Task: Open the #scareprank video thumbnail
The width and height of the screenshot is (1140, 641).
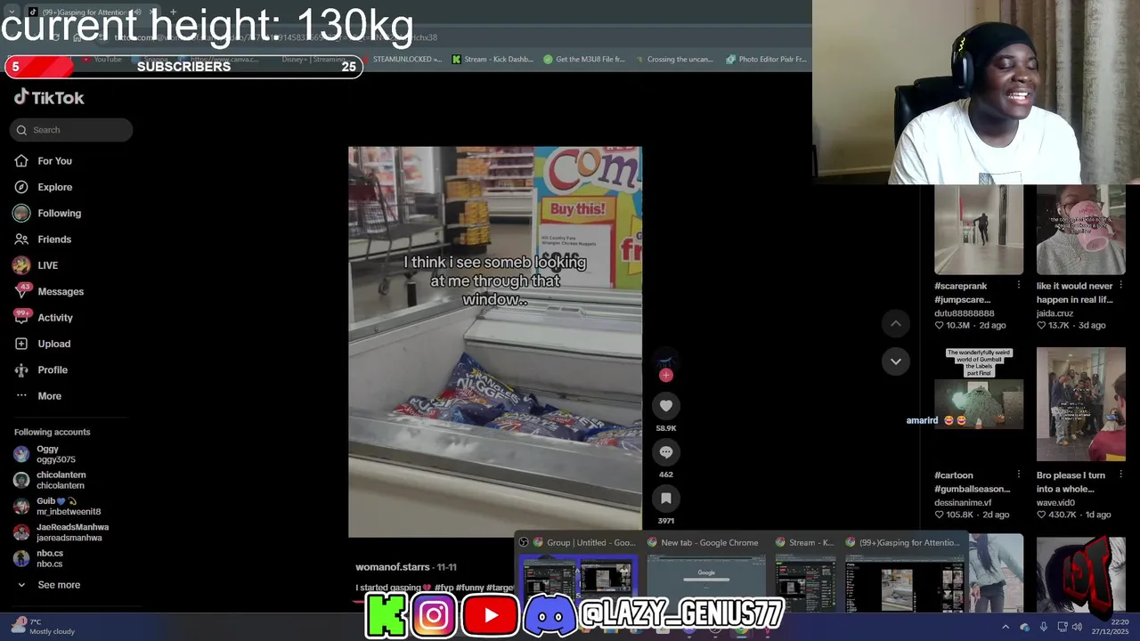Action: coord(979,230)
